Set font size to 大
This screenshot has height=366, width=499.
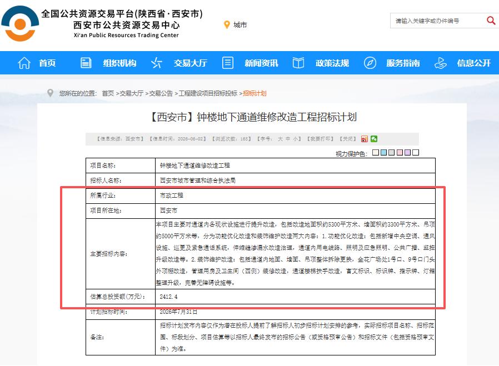[280, 139]
